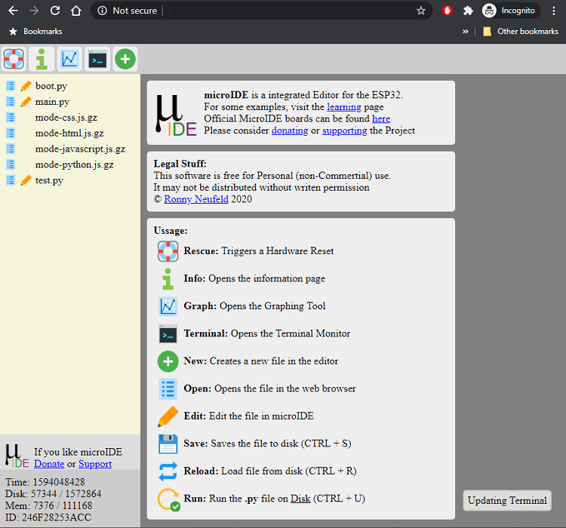Screen dimensions: 566x528
Task: Open the Graph tool in toolbar
Action: [x=70, y=58]
